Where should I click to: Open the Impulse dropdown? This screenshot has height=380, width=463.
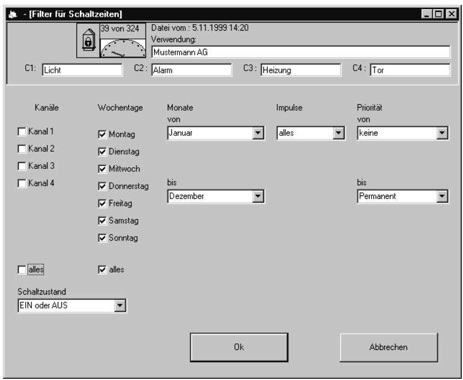338,133
